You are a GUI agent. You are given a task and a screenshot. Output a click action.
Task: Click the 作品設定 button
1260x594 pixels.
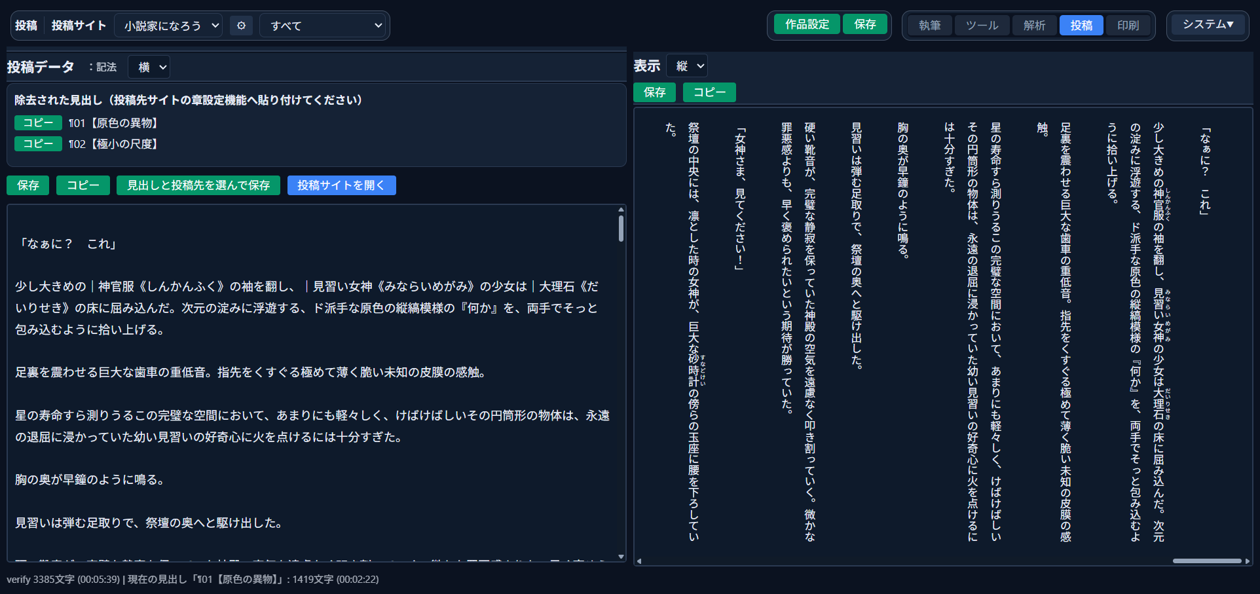coord(807,24)
